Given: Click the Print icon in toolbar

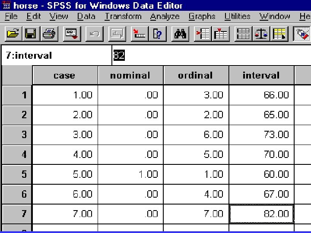Looking at the screenshot, I should (x=49, y=34).
